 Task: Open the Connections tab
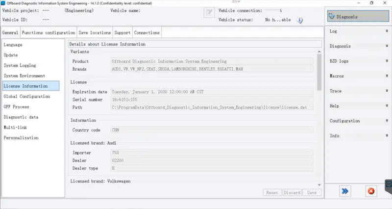tap(147, 33)
